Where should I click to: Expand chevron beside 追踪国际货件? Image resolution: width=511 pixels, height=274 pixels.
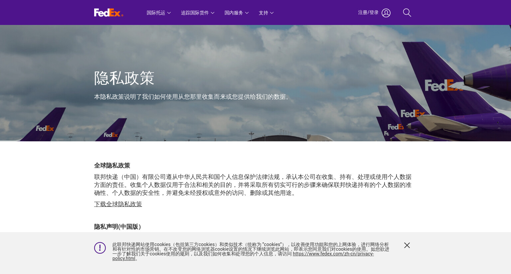(x=213, y=13)
